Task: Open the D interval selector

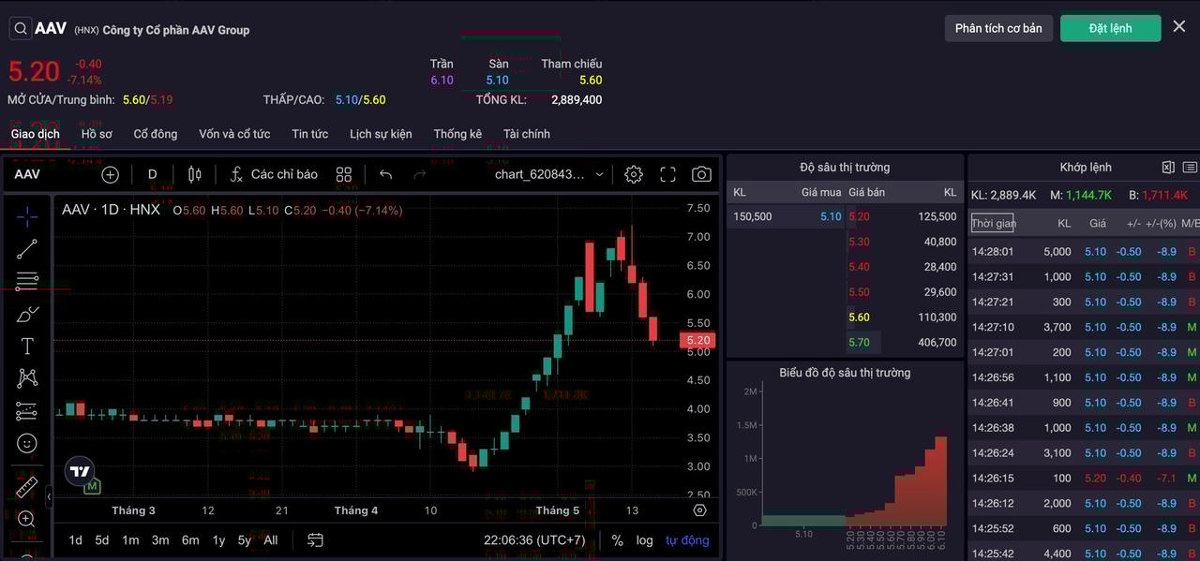Action: click(x=152, y=174)
